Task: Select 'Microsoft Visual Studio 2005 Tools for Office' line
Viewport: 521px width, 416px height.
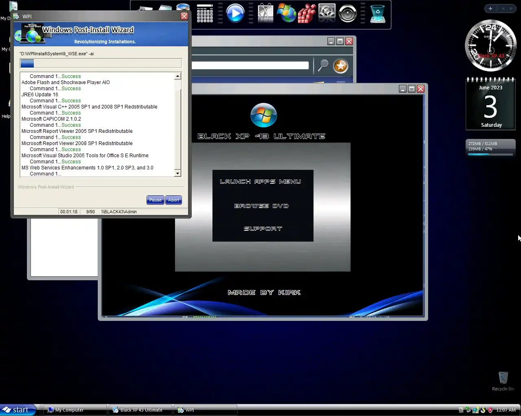Action: pyautogui.click(x=85, y=155)
